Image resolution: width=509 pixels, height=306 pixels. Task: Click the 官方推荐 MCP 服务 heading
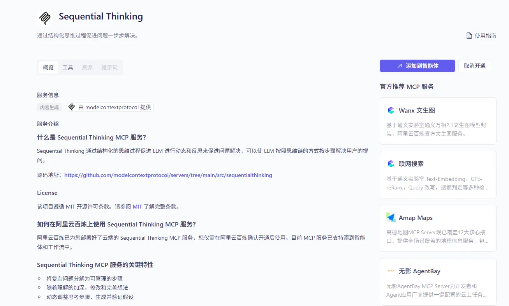407,87
